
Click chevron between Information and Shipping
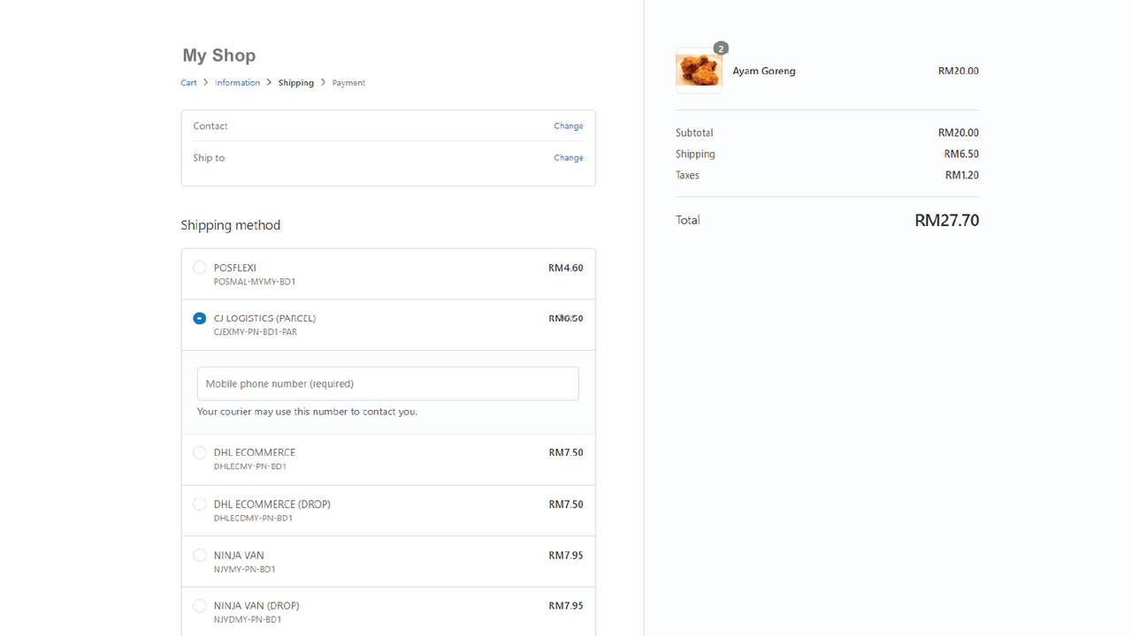(x=269, y=82)
